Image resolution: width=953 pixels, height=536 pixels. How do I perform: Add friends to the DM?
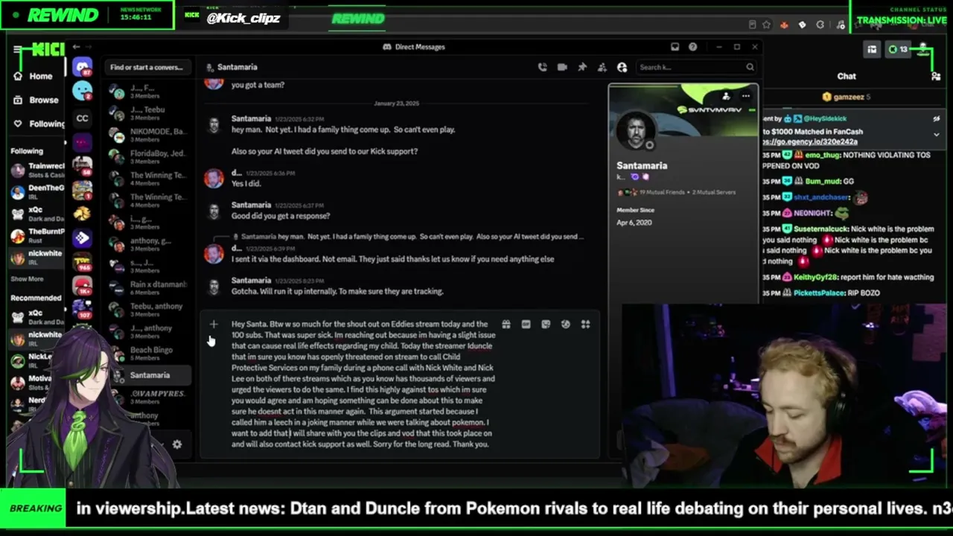[x=602, y=67]
